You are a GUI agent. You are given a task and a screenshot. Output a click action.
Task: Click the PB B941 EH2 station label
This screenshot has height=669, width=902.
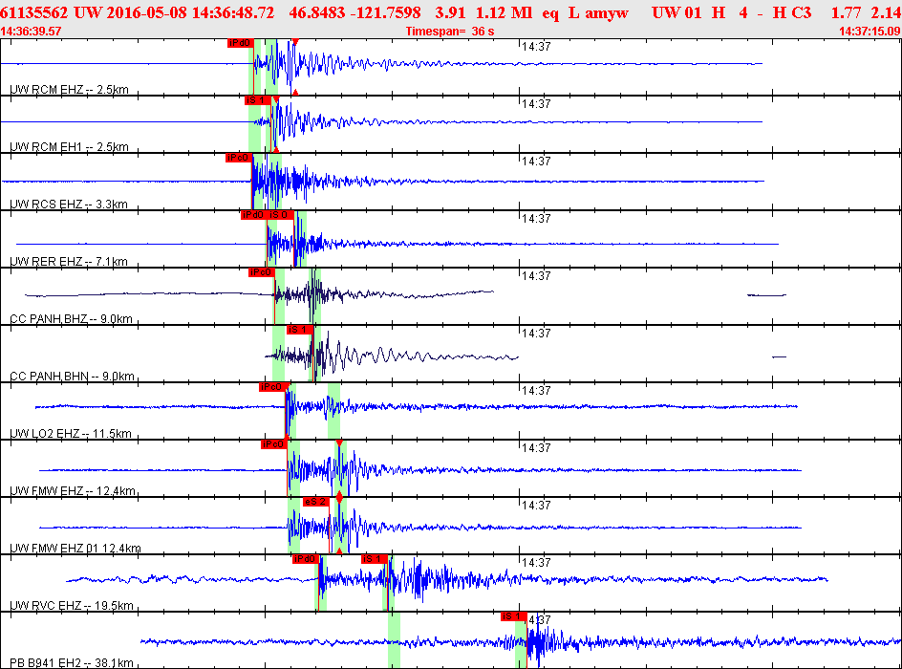pyautogui.click(x=72, y=662)
